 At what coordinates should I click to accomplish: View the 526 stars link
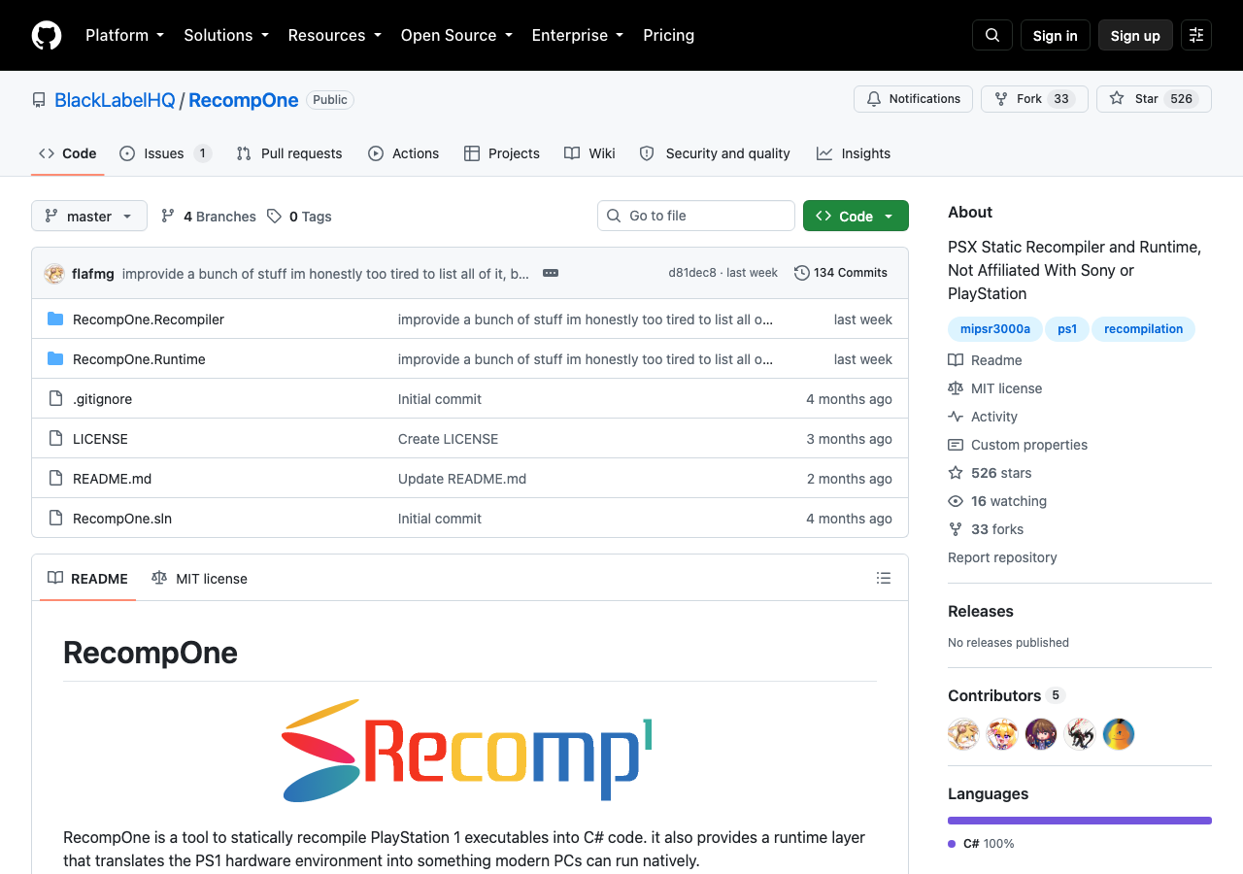991,473
